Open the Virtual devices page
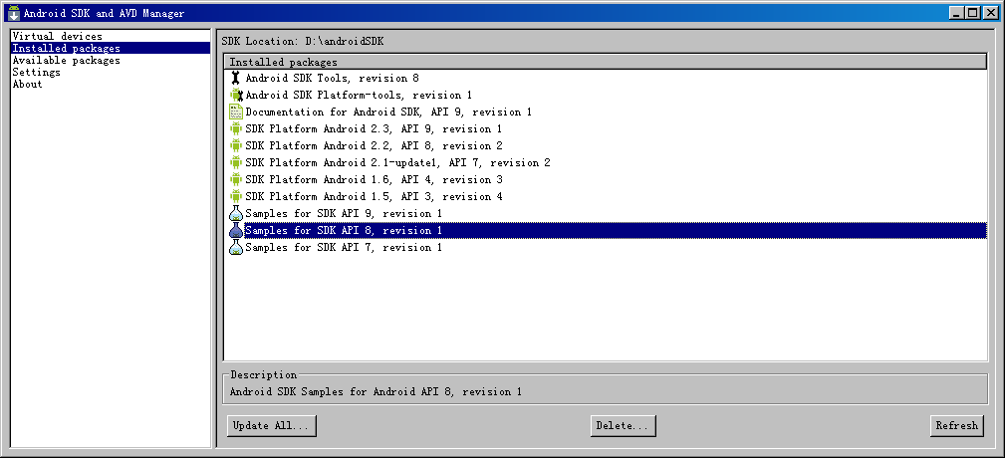The width and height of the screenshot is (1005, 458). pos(111,36)
